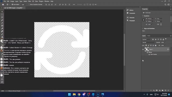The image size is (172, 97).
Task: Flip vertical in Transform properties
Action: (161, 24)
